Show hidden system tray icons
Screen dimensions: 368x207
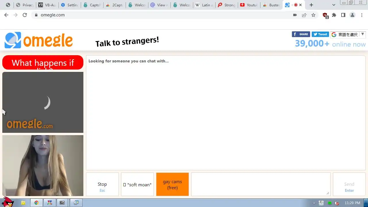[314, 203]
